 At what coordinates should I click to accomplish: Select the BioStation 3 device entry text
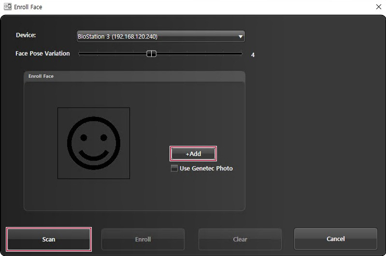click(x=117, y=36)
